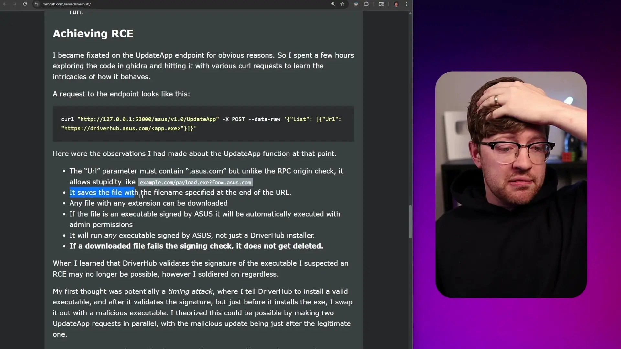Open the browser profile avatar
This screenshot has height=349, width=621.
(396, 4)
